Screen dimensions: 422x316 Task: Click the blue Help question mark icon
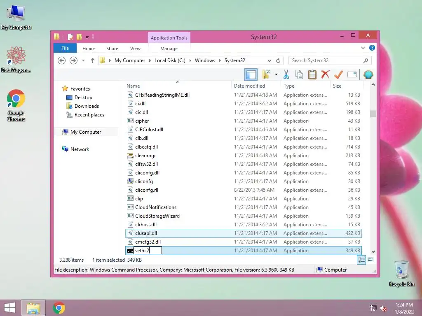click(x=372, y=48)
